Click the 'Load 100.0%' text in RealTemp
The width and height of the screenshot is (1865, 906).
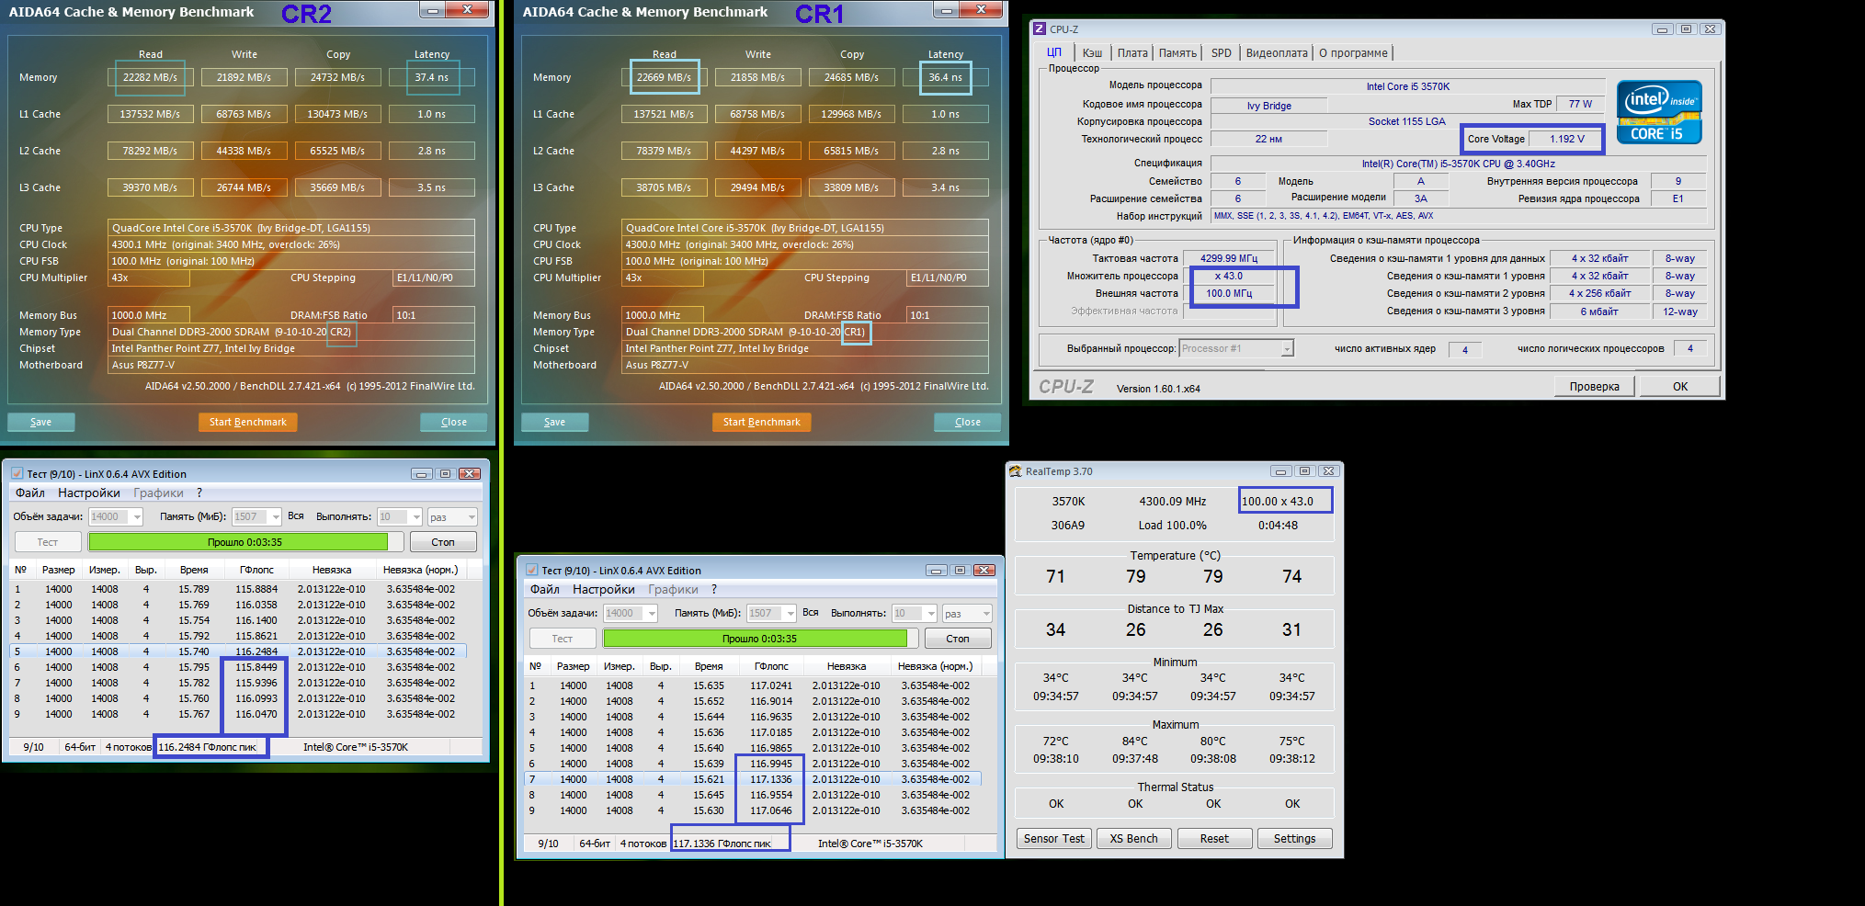[x=1173, y=526]
